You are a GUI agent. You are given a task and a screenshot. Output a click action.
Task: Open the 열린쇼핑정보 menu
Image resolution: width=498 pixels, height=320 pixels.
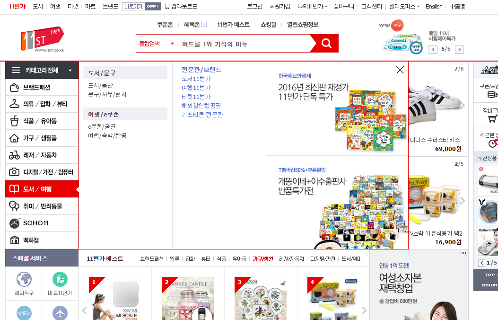coord(303,25)
